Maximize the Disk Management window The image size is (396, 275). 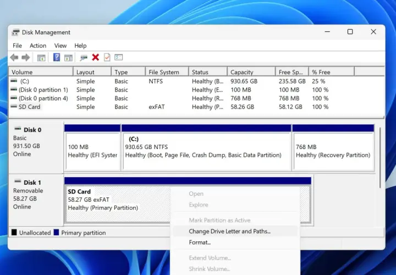click(350, 32)
